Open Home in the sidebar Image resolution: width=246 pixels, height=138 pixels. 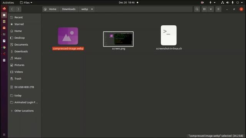coord(25,31)
